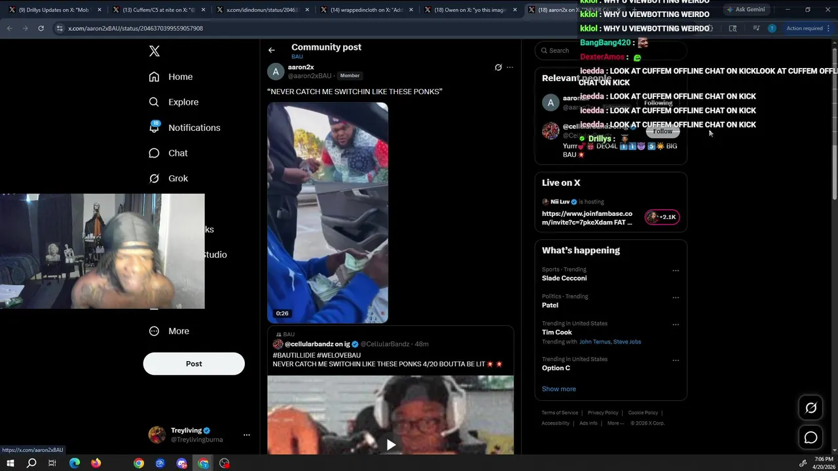
Task: Click the Treyliving profile avatar
Action: click(156, 435)
